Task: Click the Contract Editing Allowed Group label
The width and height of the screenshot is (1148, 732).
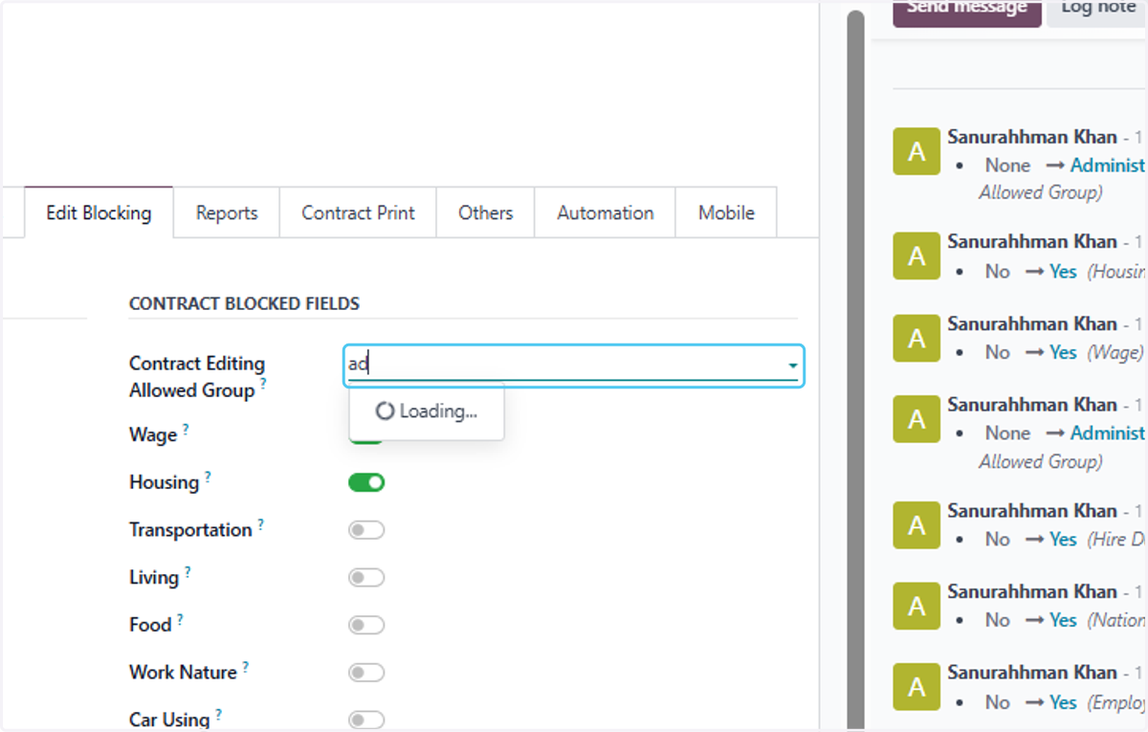Action: coord(197,377)
